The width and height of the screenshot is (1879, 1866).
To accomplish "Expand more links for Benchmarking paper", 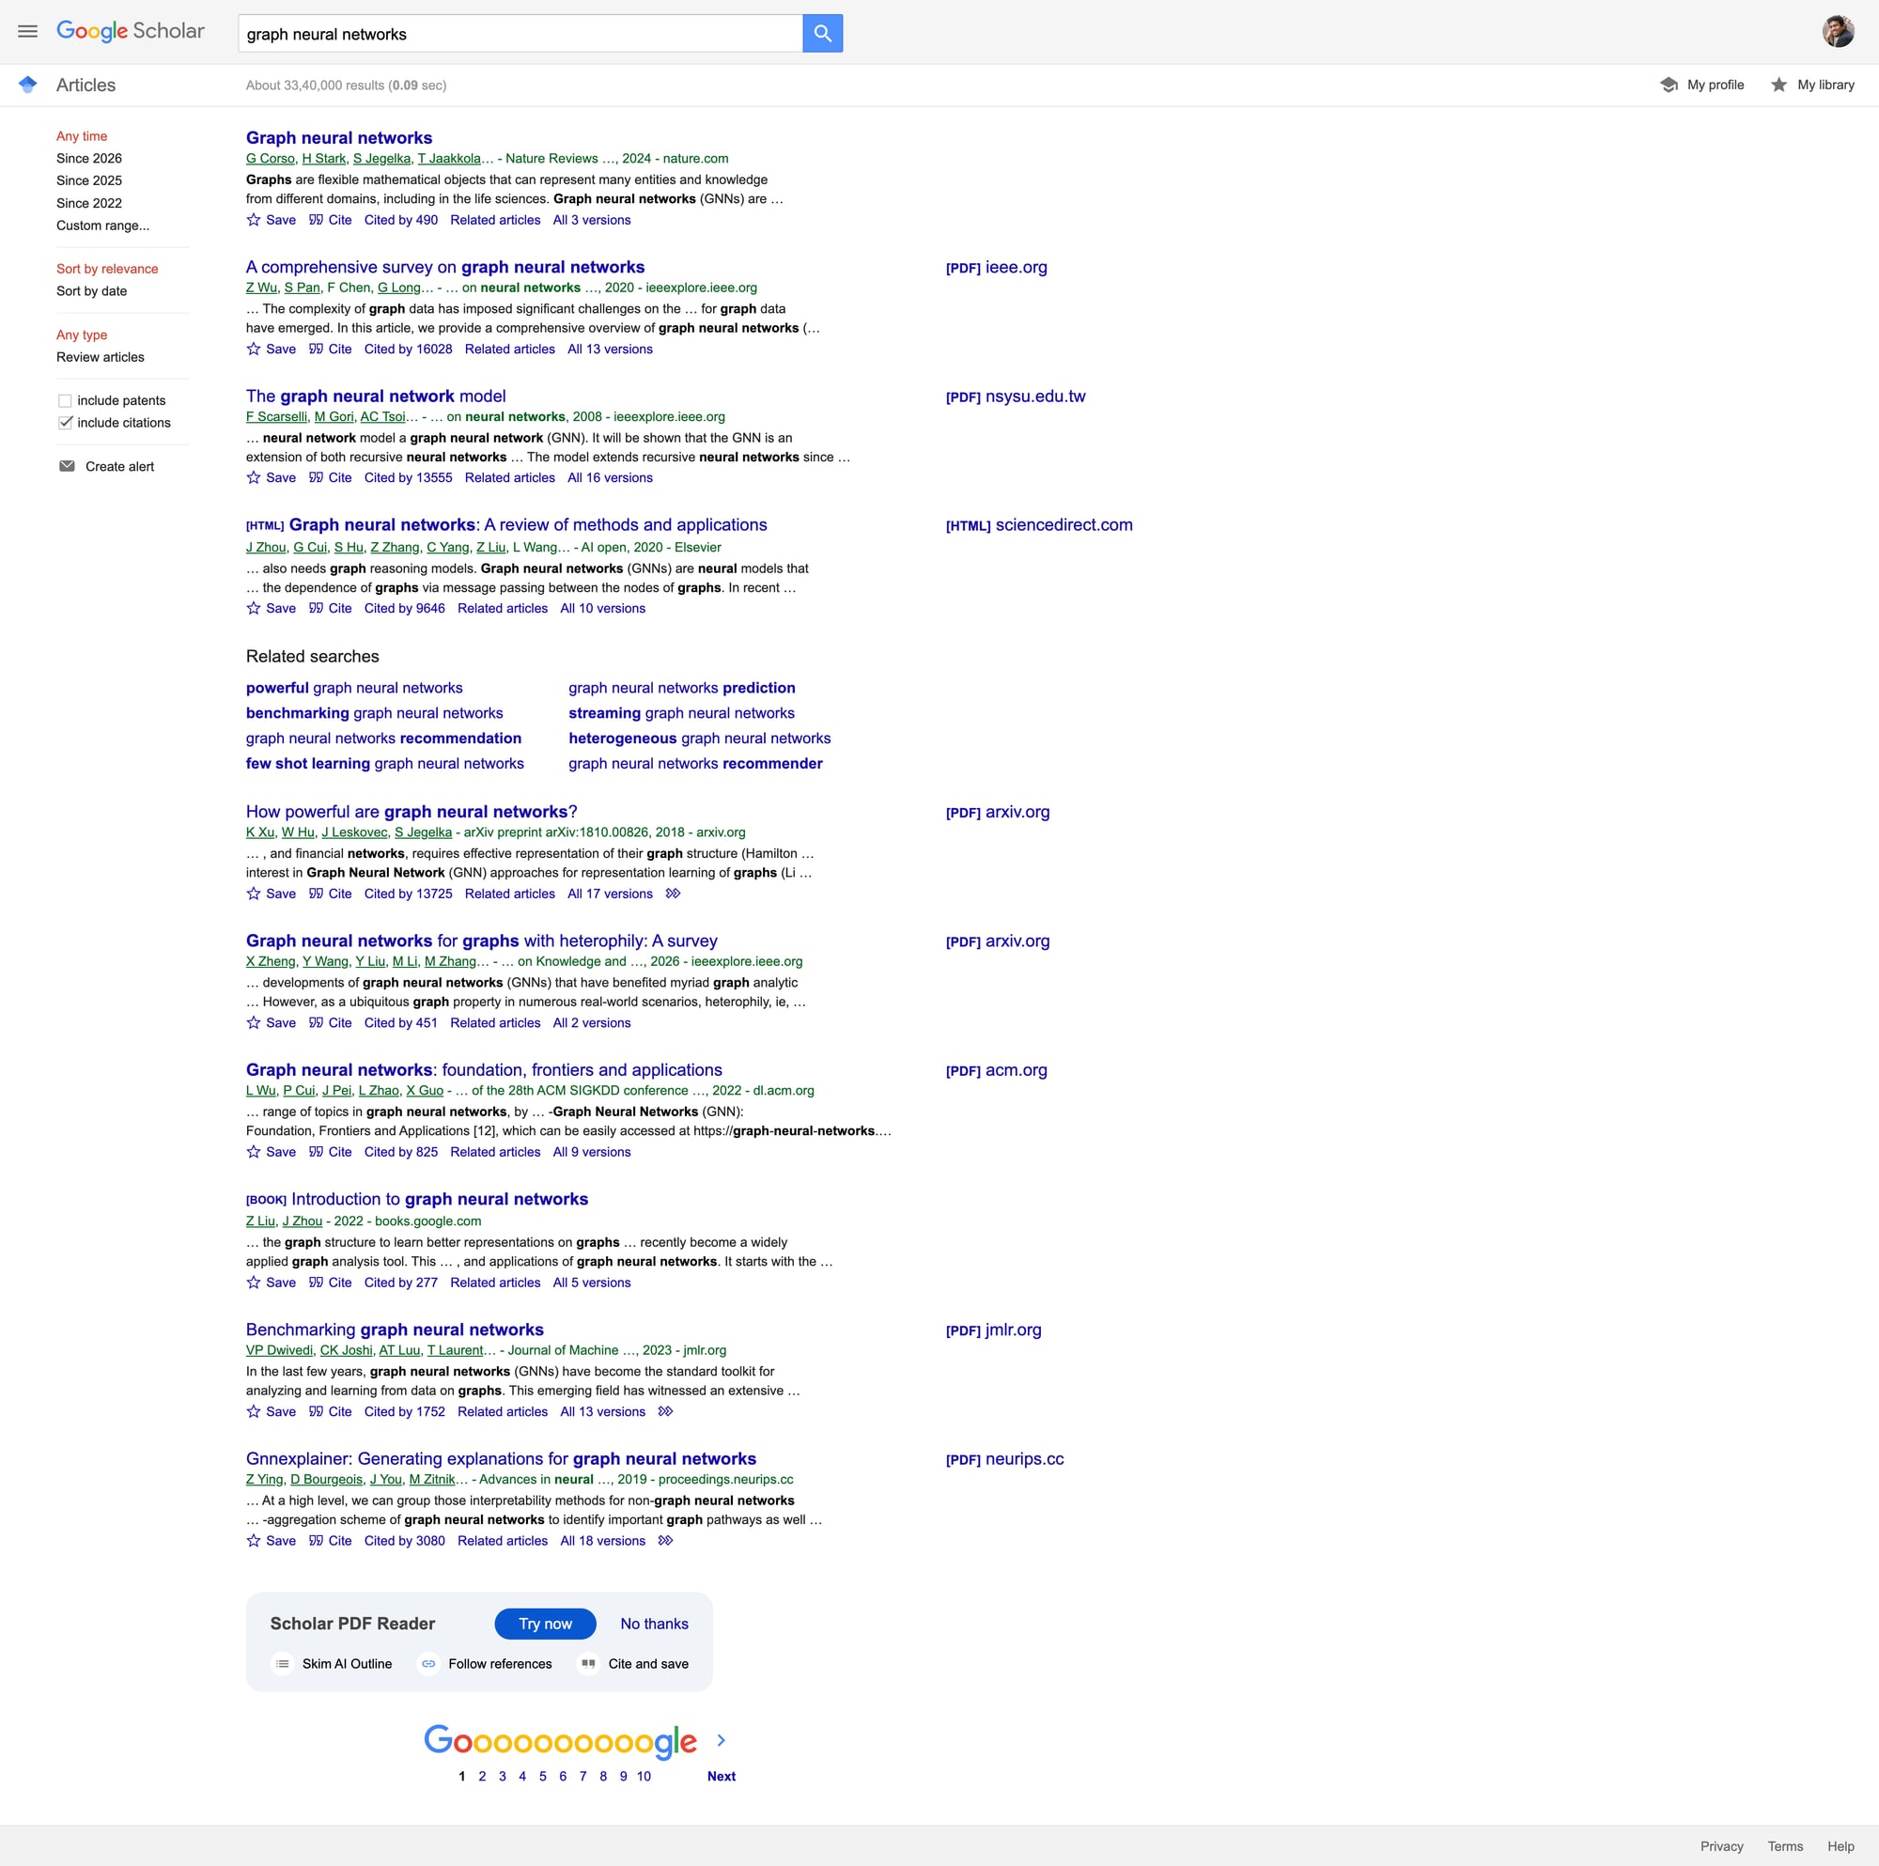I will pyautogui.click(x=665, y=1411).
